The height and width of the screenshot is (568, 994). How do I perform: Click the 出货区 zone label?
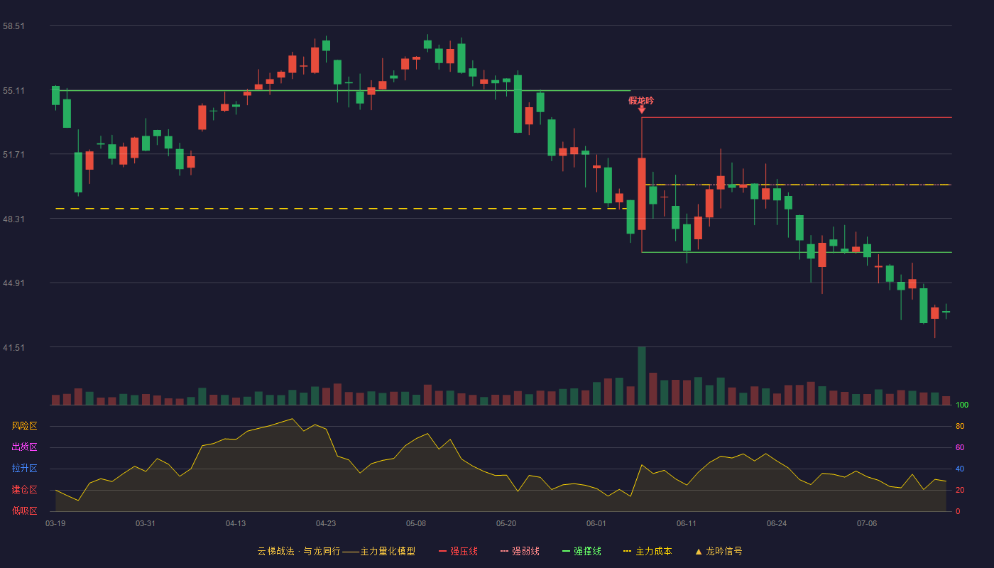tap(24, 447)
